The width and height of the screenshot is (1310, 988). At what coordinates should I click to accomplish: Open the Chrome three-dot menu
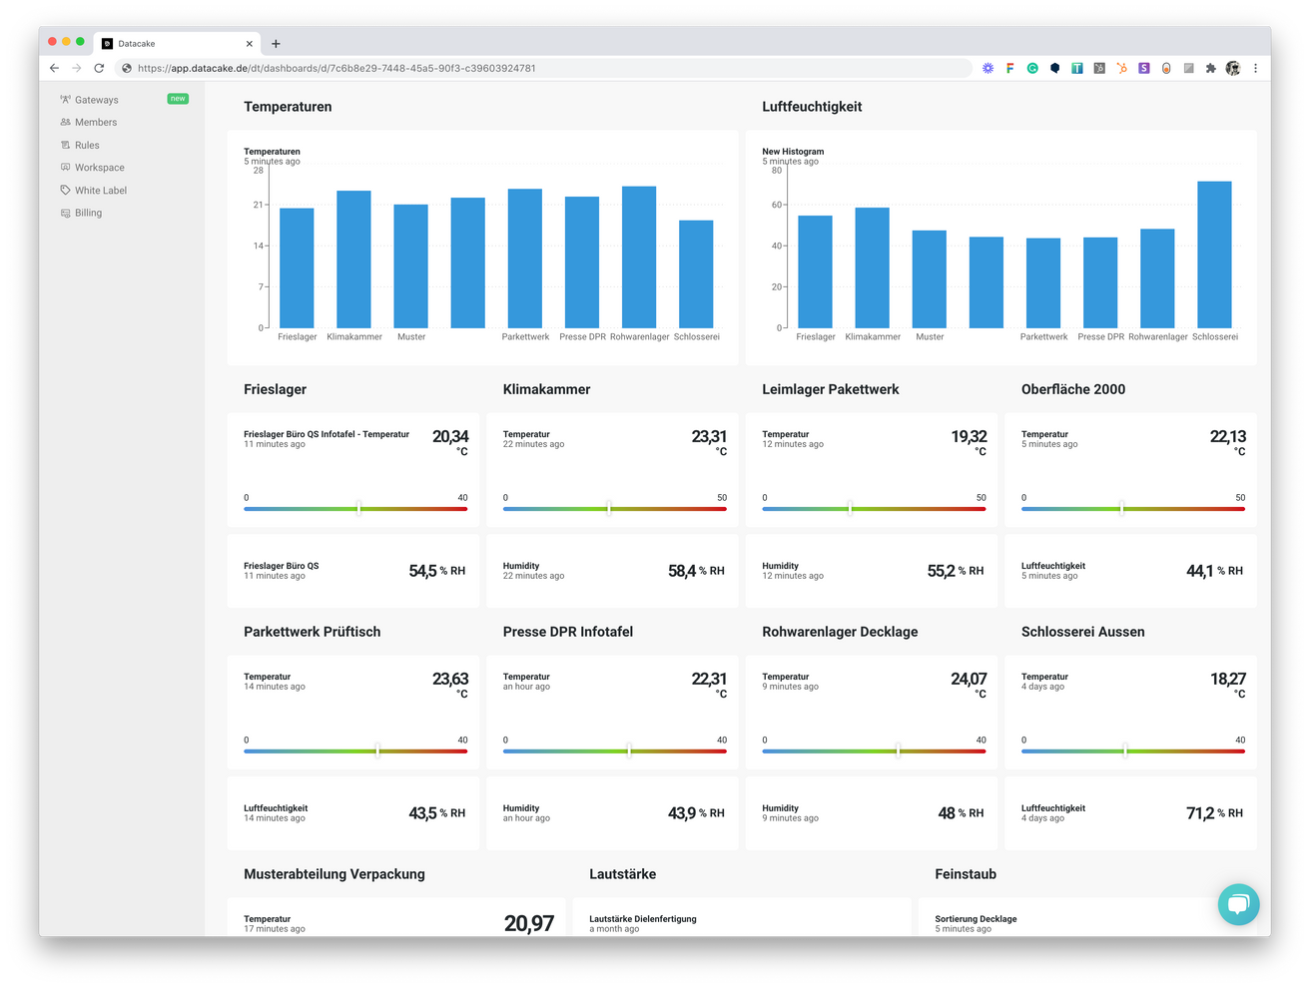(1255, 68)
